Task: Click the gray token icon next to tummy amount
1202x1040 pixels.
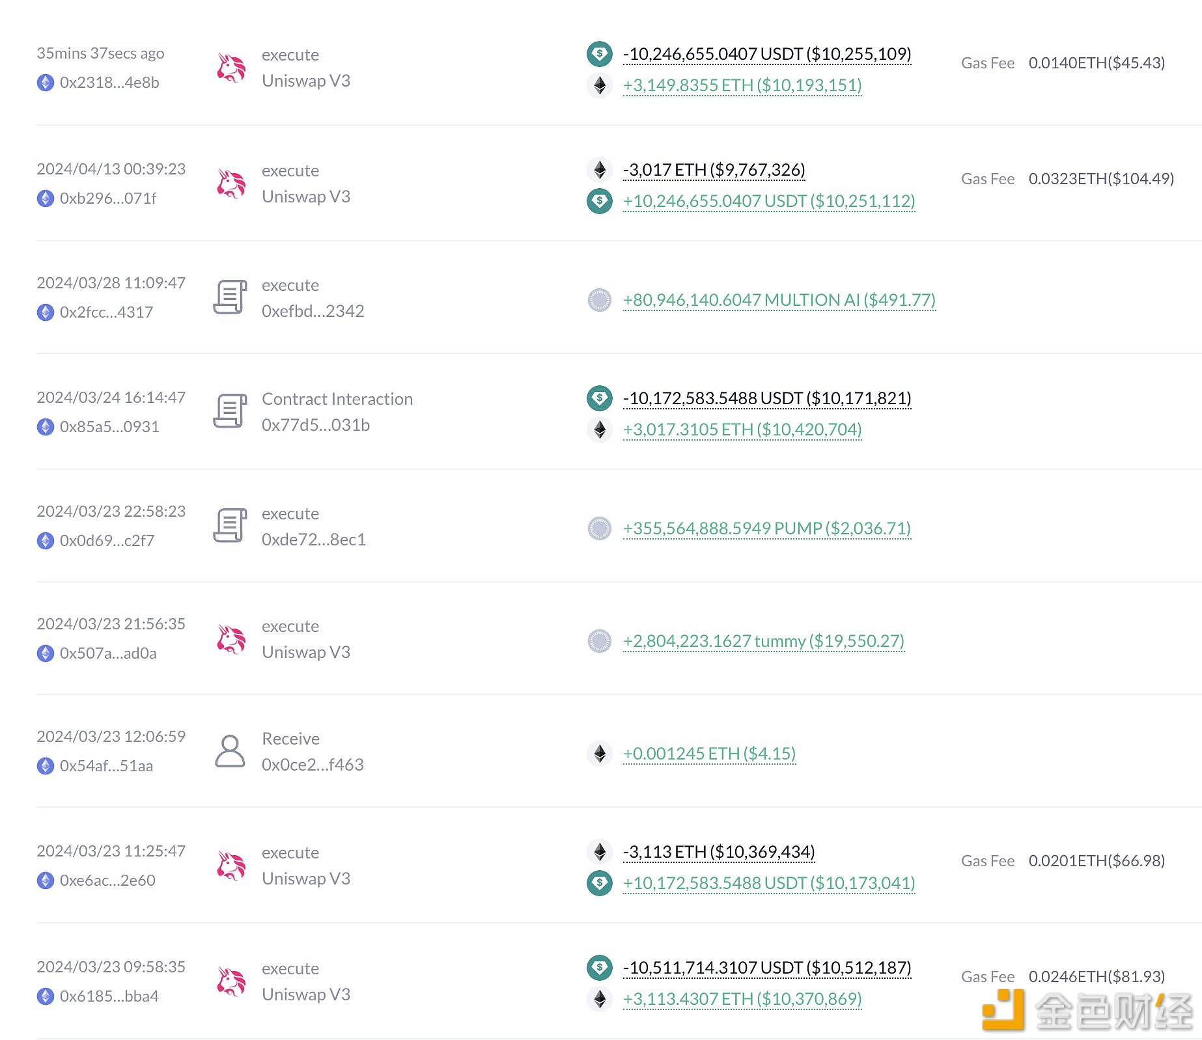Action: coord(599,641)
